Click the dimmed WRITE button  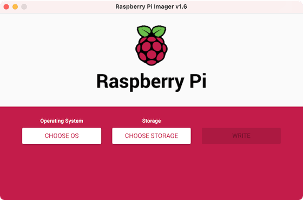pos(241,136)
